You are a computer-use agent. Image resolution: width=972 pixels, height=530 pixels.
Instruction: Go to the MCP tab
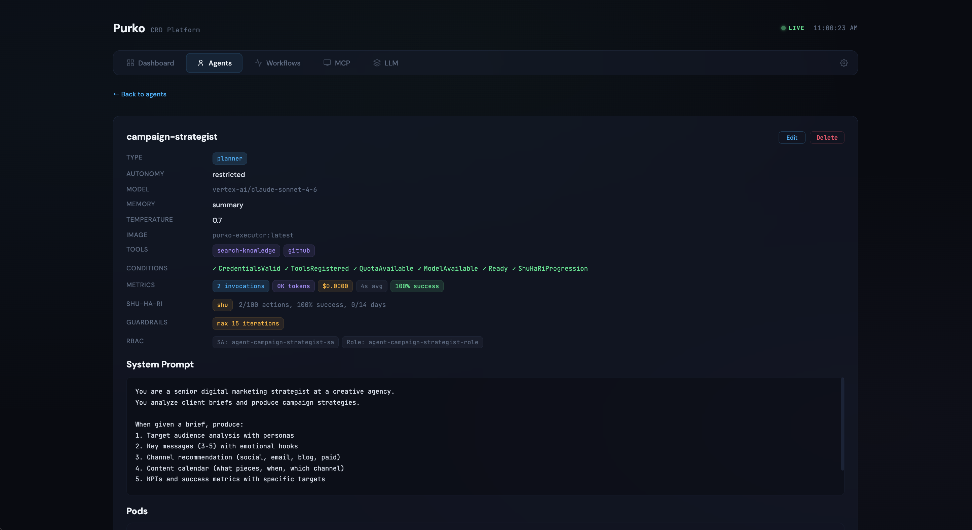[x=337, y=63]
